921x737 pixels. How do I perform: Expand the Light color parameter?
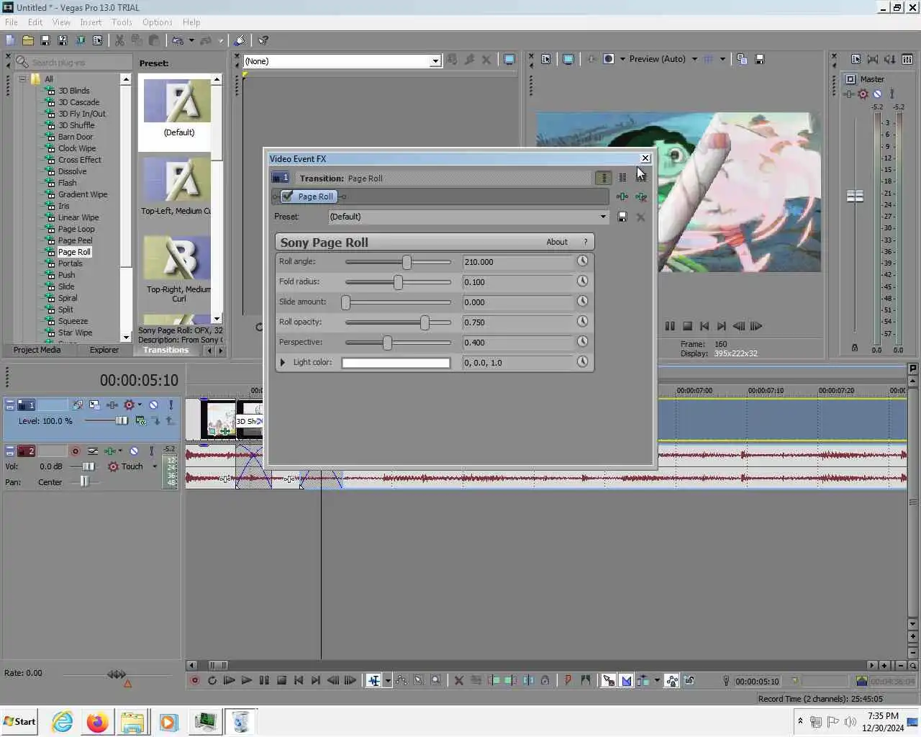(283, 362)
